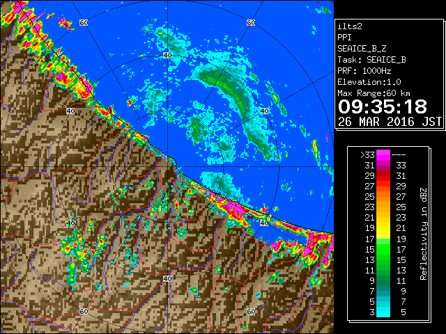446x334 pixels.
Task: Click the '09:35:18' timestamp
Action: 383,106
